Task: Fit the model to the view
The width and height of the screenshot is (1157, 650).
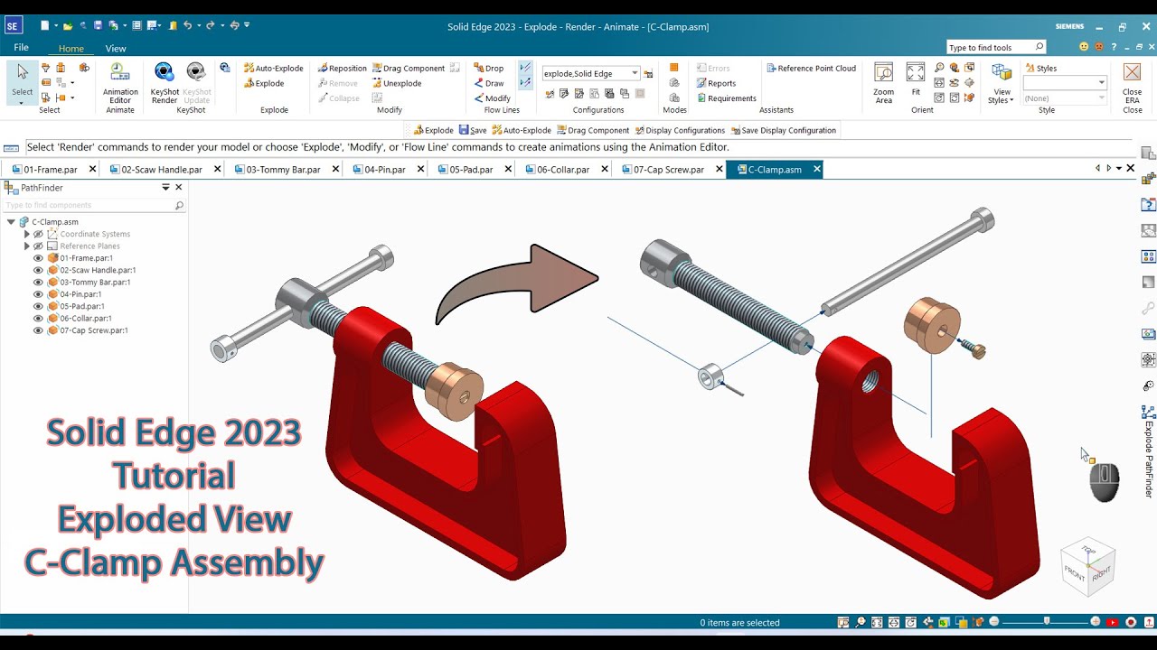Action: pyautogui.click(x=916, y=79)
